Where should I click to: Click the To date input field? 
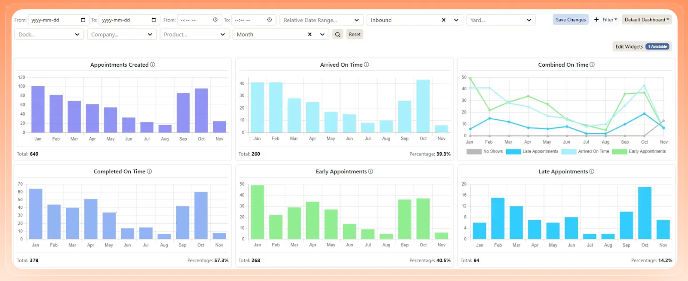(129, 20)
